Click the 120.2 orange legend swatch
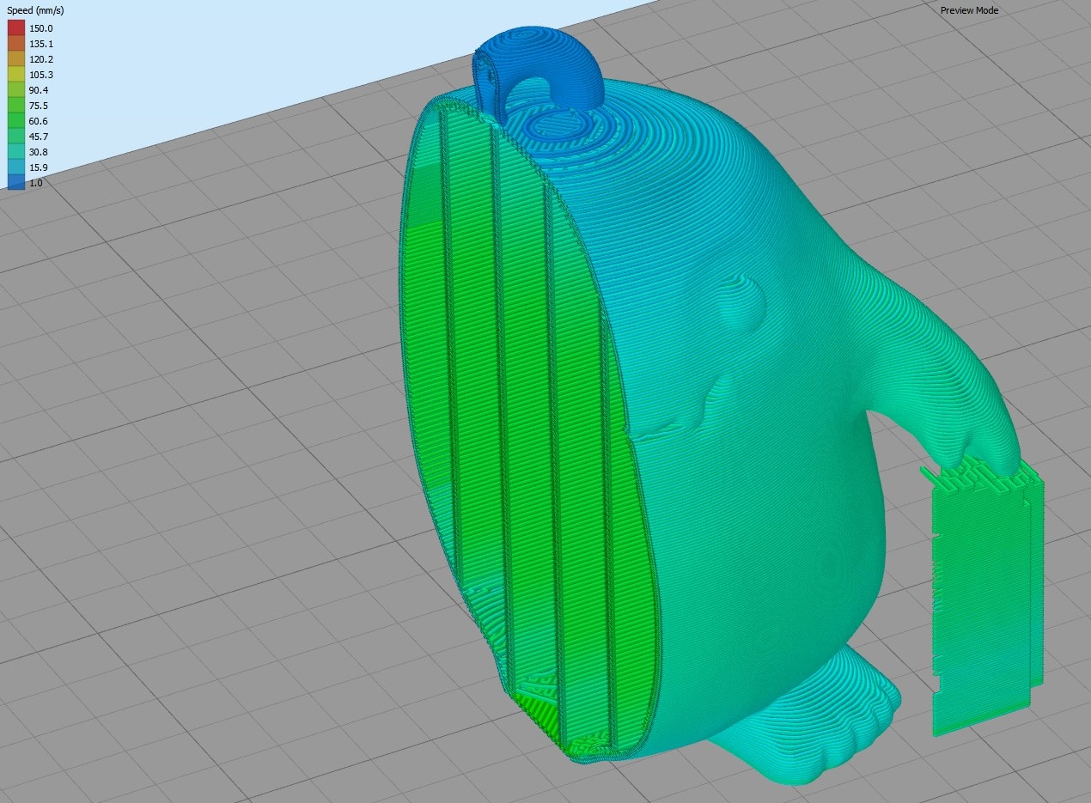The image size is (1091, 803). tap(16, 59)
